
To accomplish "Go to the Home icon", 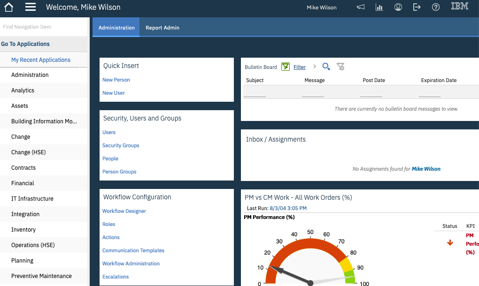I will pyautogui.click(x=8, y=7).
